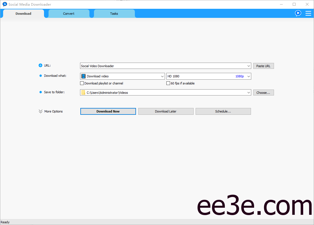Screen dimensions: 314x225
Task: Open the Download video type dropdown
Action: [122, 76]
